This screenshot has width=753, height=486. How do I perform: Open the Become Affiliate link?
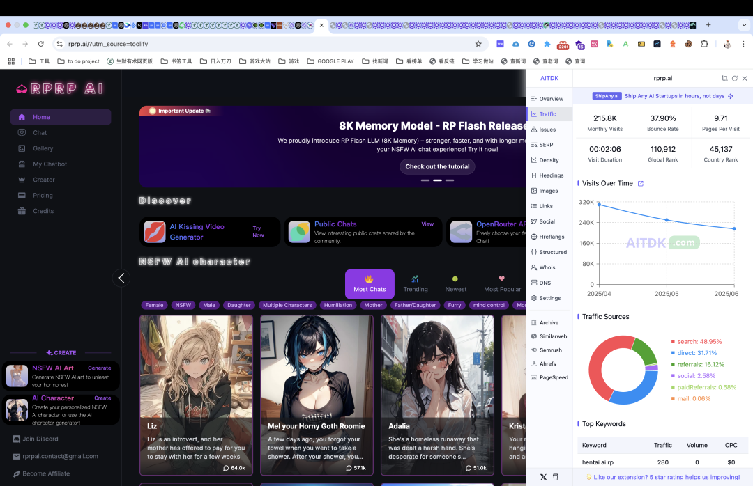tap(41, 473)
